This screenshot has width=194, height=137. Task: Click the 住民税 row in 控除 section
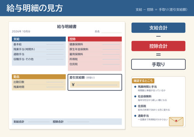[x=95, y=64]
